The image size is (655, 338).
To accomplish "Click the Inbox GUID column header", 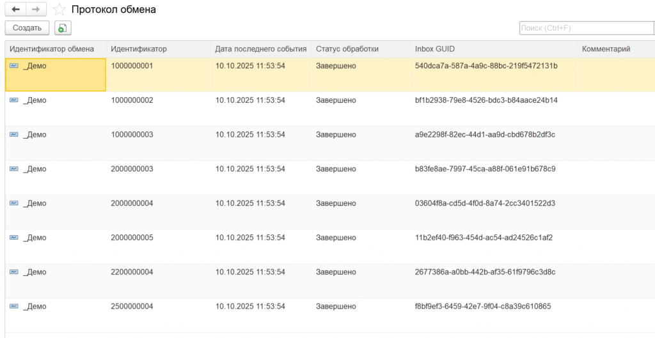I will tap(435, 49).
